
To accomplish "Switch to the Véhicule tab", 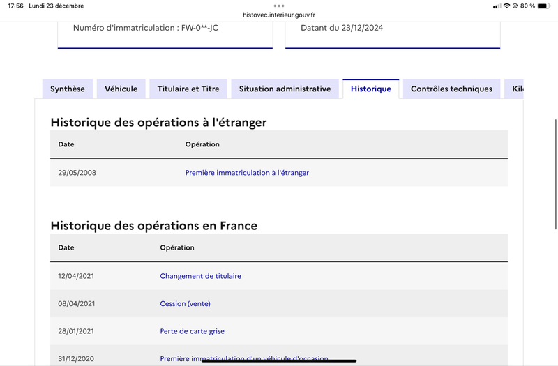I will tap(121, 89).
